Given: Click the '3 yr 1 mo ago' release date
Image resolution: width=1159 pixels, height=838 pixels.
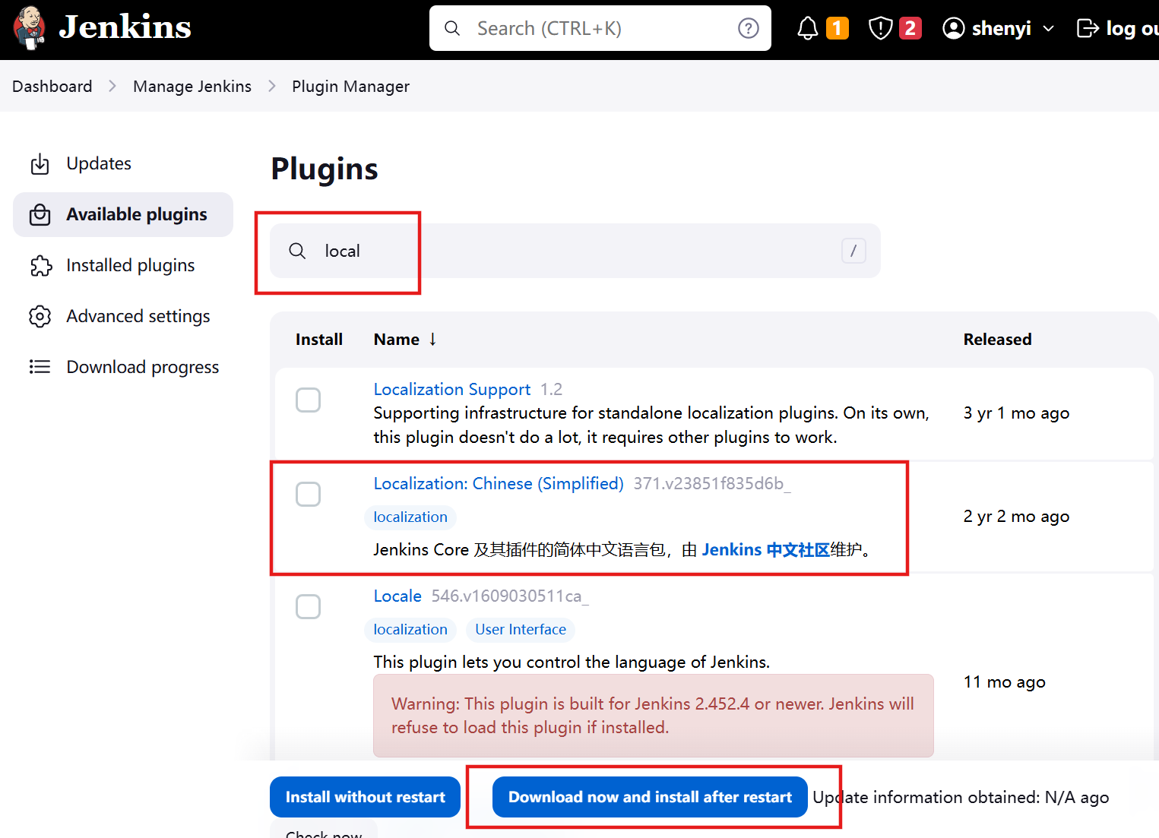Looking at the screenshot, I should (1016, 413).
